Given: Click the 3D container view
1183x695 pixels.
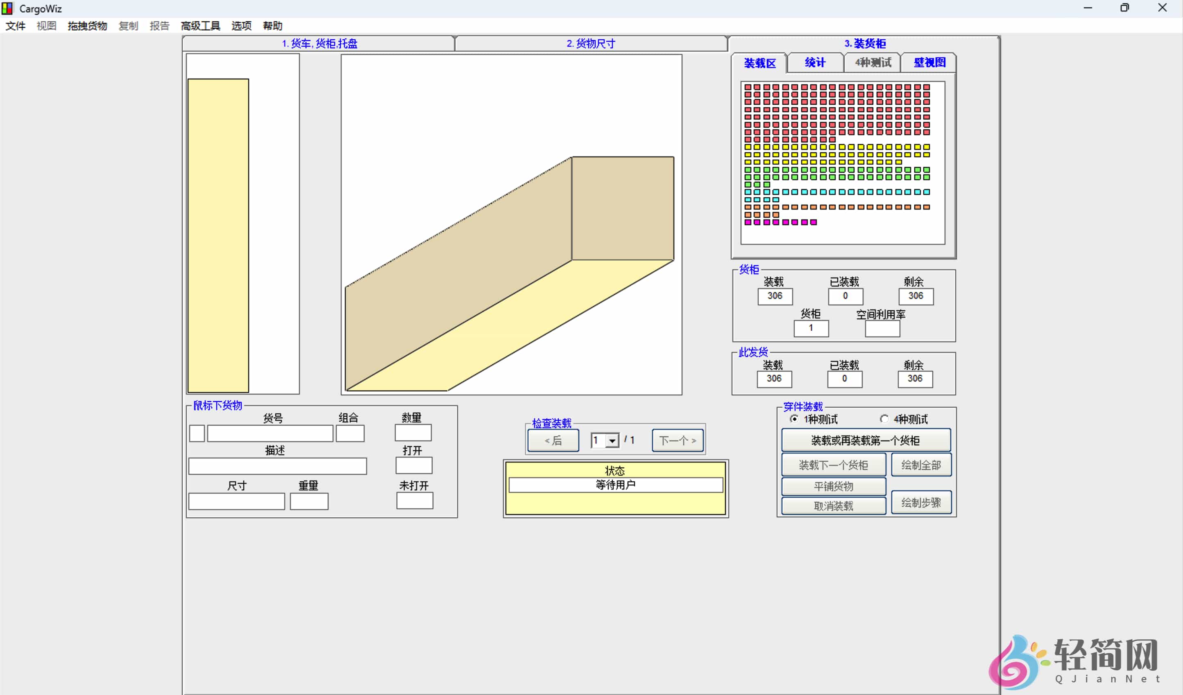Looking at the screenshot, I should coord(511,272).
